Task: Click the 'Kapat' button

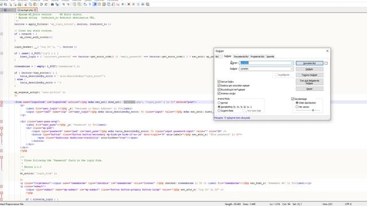Action: pos(310,89)
